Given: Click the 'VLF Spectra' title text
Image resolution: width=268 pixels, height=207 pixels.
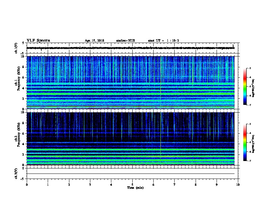Looking at the screenshot, I should pos(38,41).
